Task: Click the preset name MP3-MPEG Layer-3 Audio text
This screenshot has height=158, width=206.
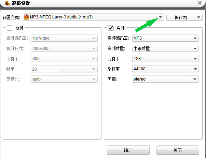Action: (x=61, y=17)
